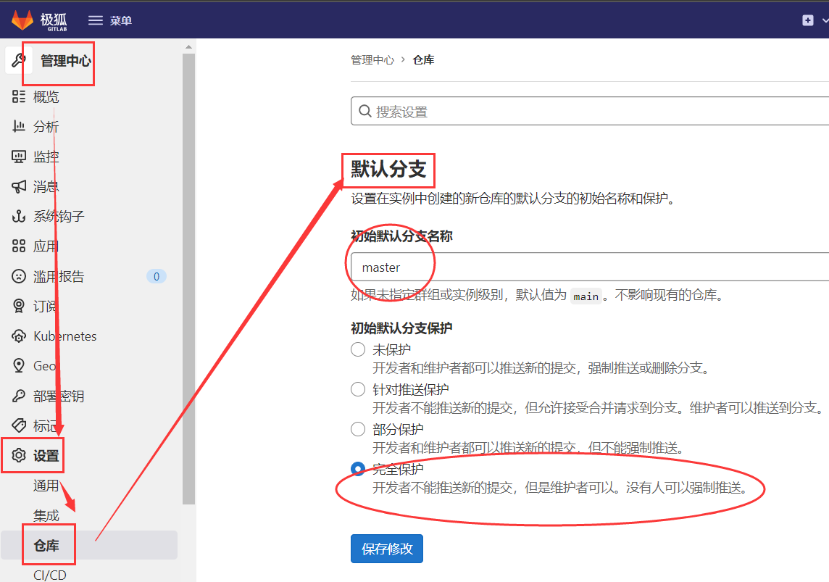The image size is (829, 582).
Task: Open the 通用 settings sub-item
Action: pyautogui.click(x=46, y=486)
